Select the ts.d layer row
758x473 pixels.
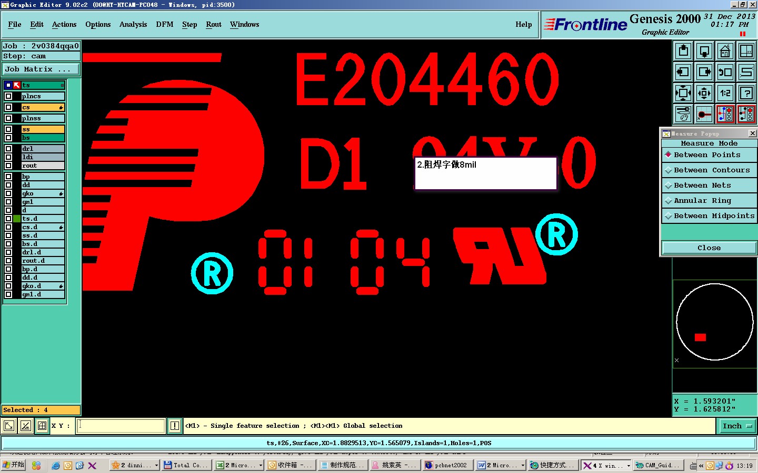(43, 219)
